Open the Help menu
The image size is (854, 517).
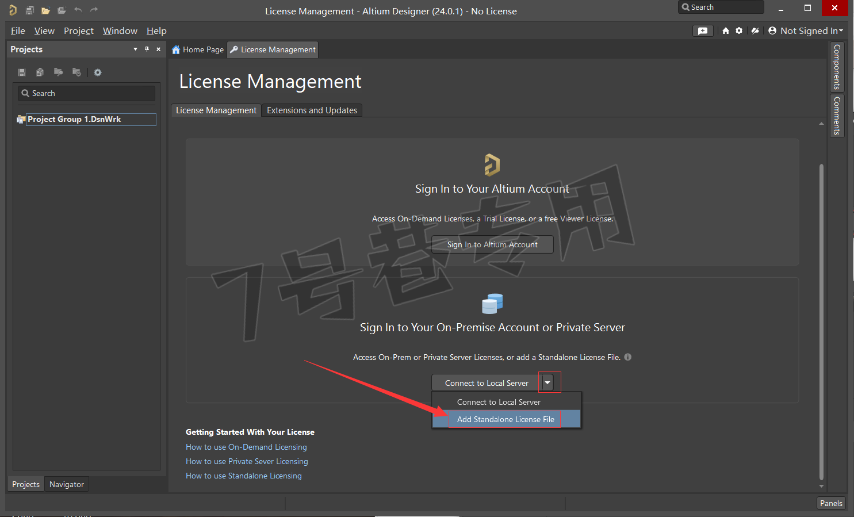pos(156,31)
